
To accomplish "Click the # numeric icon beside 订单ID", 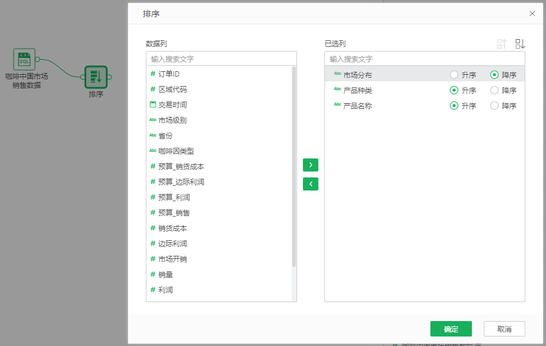I will [x=151, y=74].
